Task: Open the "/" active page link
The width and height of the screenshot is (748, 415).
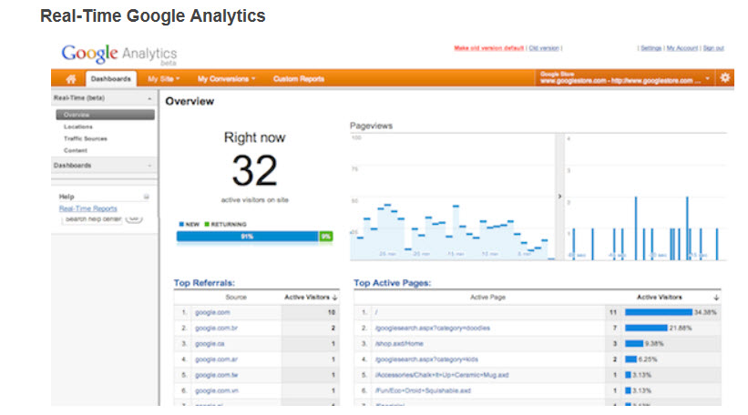Action: pos(376,312)
